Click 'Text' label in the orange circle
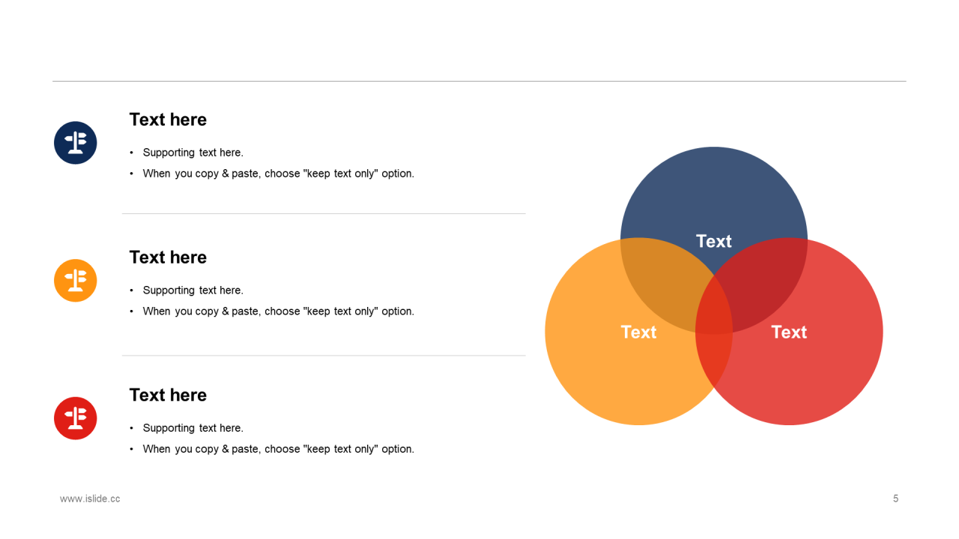 coord(639,332)
